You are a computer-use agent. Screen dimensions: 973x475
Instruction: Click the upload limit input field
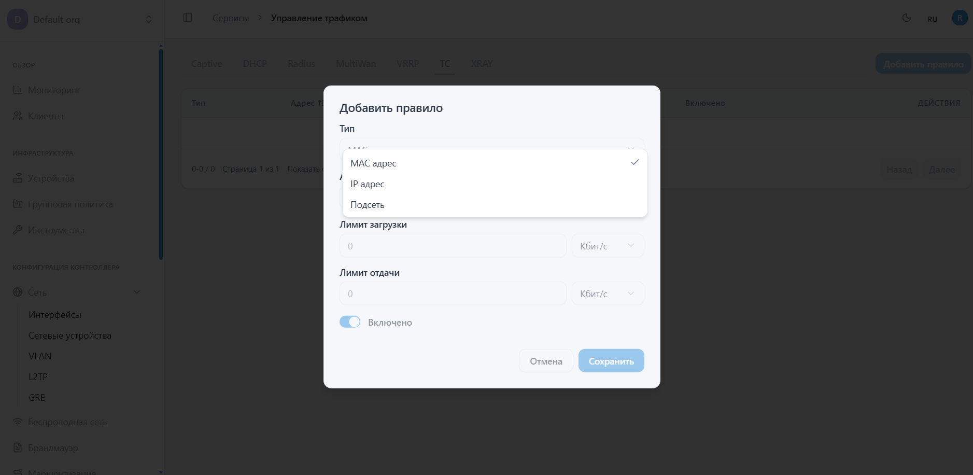[452, 293]
